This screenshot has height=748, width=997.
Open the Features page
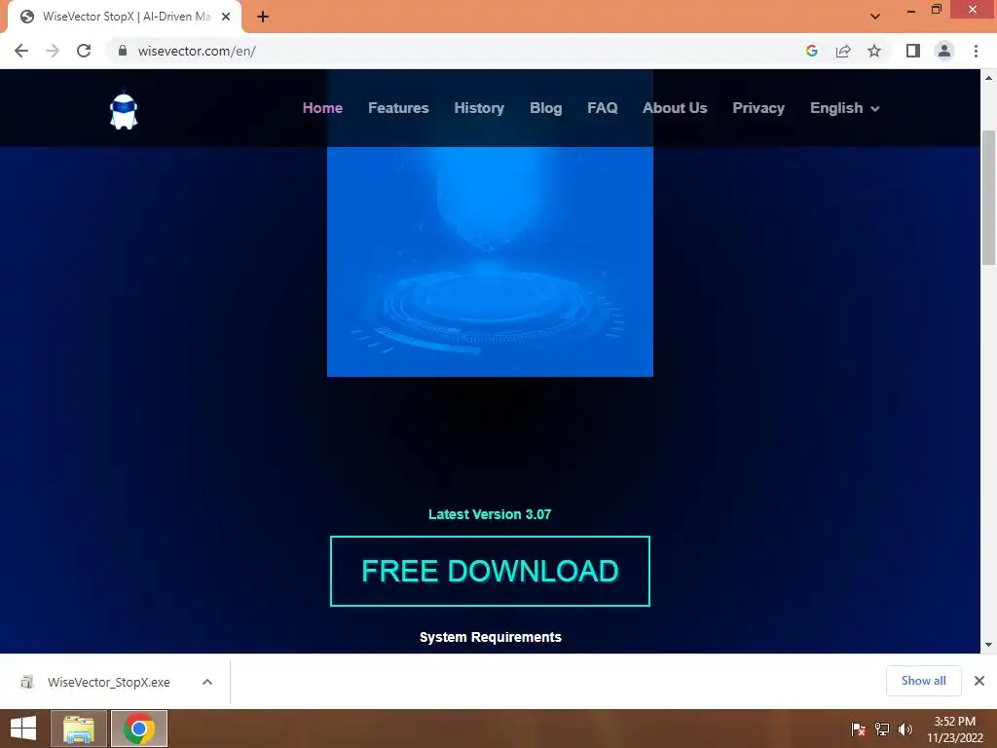click(x=398, y=108)
